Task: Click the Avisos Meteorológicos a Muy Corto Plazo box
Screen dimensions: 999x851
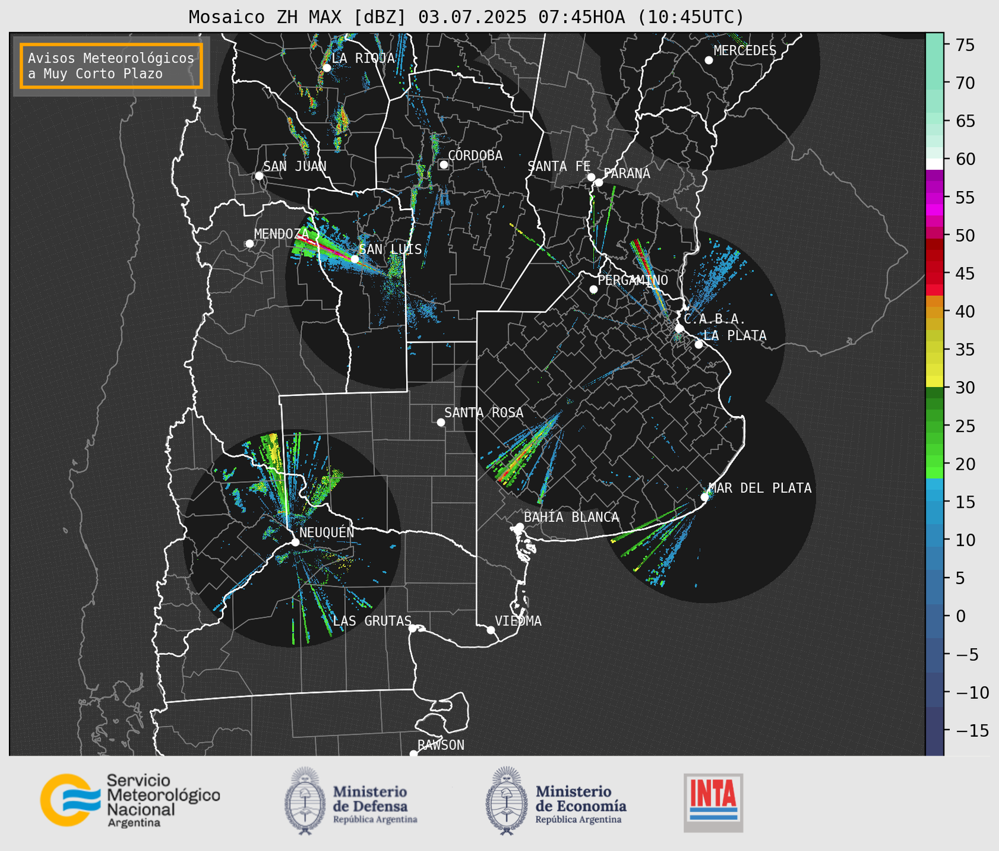Action: coord(111,66)
